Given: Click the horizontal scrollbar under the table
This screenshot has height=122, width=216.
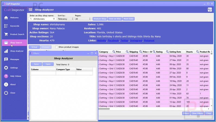Looking at the screenshot, I should pyautogui.click(x=104, y=109).
